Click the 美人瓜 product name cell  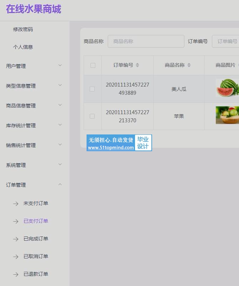[179, 89]
